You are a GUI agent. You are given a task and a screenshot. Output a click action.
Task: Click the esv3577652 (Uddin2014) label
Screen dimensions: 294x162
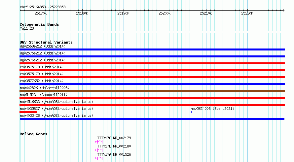(x=42, y=81)
